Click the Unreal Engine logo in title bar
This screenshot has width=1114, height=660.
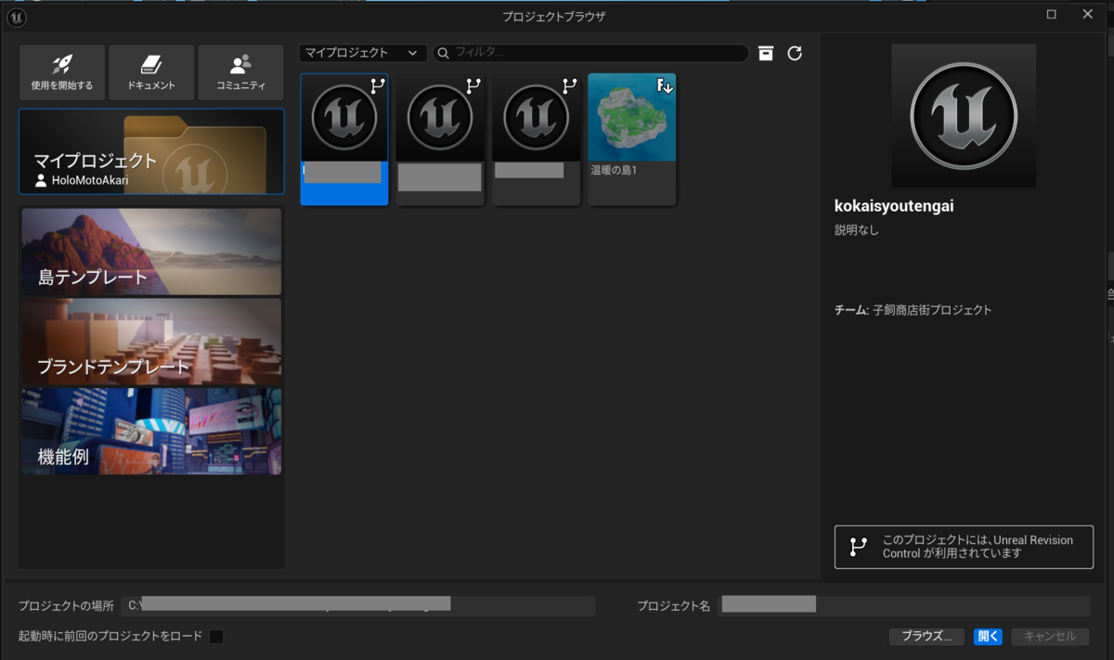17,17
